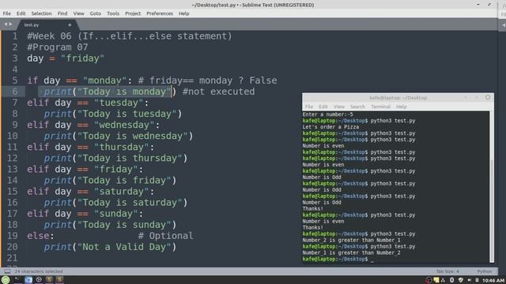Click the elif day == "wednesday" line
Screen dimensions: 506x284
[93, 125]
